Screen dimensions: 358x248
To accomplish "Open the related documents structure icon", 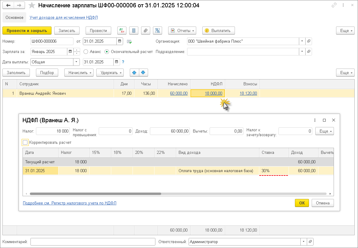I will (157, 30).
